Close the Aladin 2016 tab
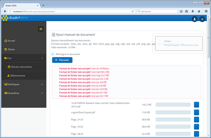 [38, 6]
